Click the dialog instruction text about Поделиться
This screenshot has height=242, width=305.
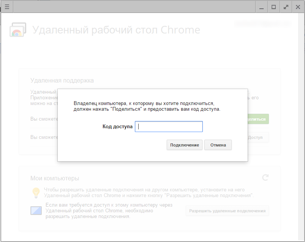click(147, 106)
